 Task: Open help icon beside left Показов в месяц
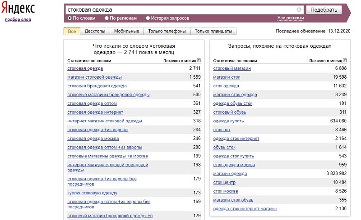pyautogui.click(x=199, y=60)
